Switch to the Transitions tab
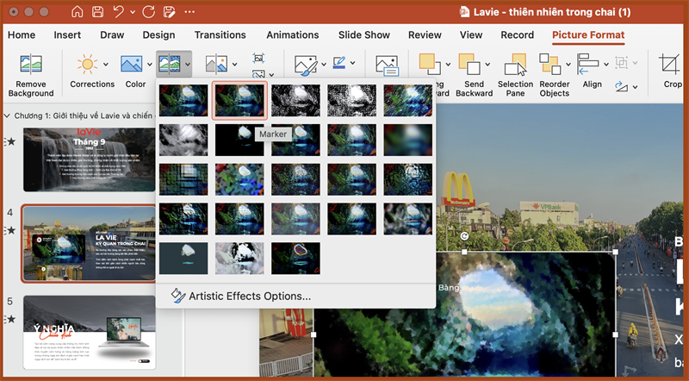The image size is (689, 381). tap(220, 35)
